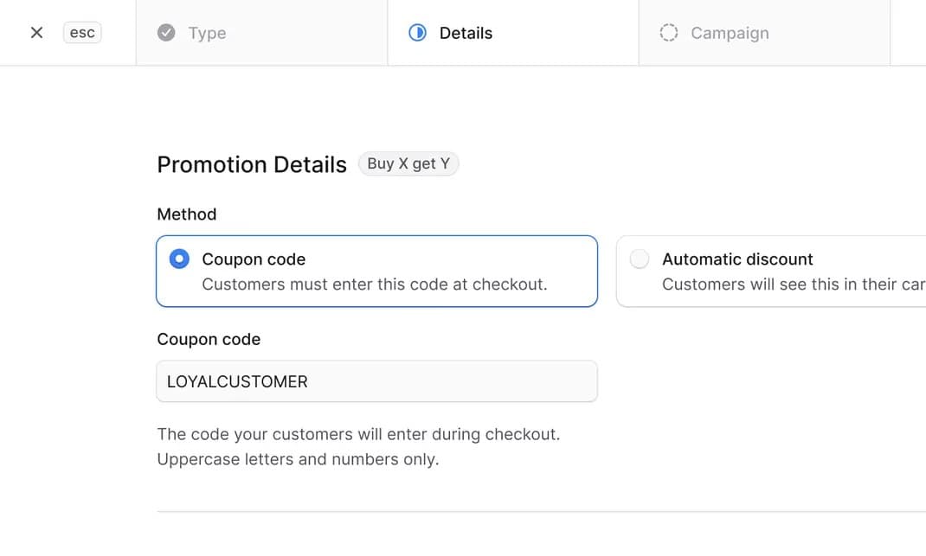Click inside the LOYALCUSTOMER coupon code field
This screenshot has height=556, width=926.
click(x=376, y=380)
